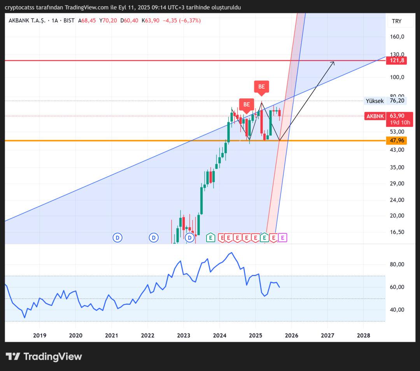
Task: Click the 2024 year label
Action: pyautogui.click(x=220, y=335)
